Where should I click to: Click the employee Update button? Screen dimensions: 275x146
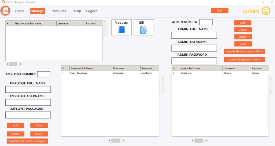pyautogui.click(x=15, y=134)
